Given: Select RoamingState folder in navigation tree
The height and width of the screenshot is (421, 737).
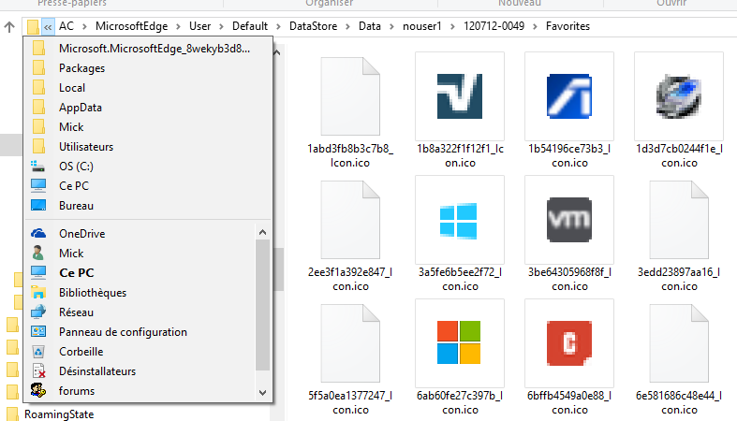Looking at the screenshot, I should coord(59,414).
